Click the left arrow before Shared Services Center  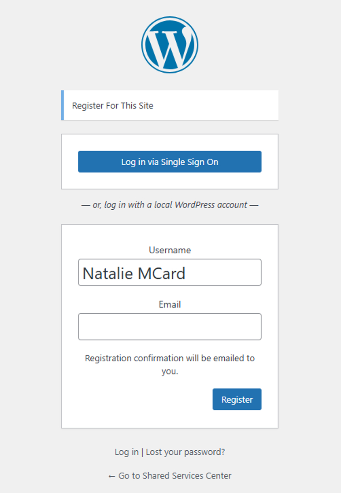(x=111, y=476)
